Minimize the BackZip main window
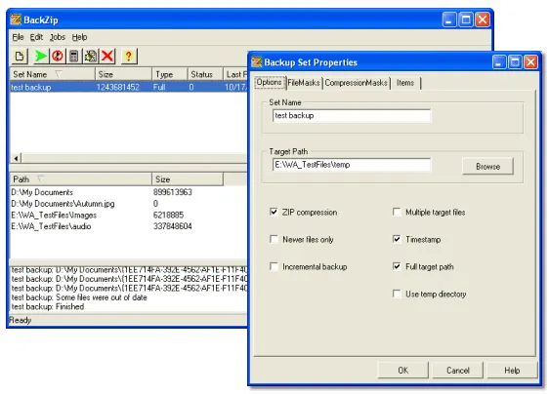 click(x=449, y=20)
